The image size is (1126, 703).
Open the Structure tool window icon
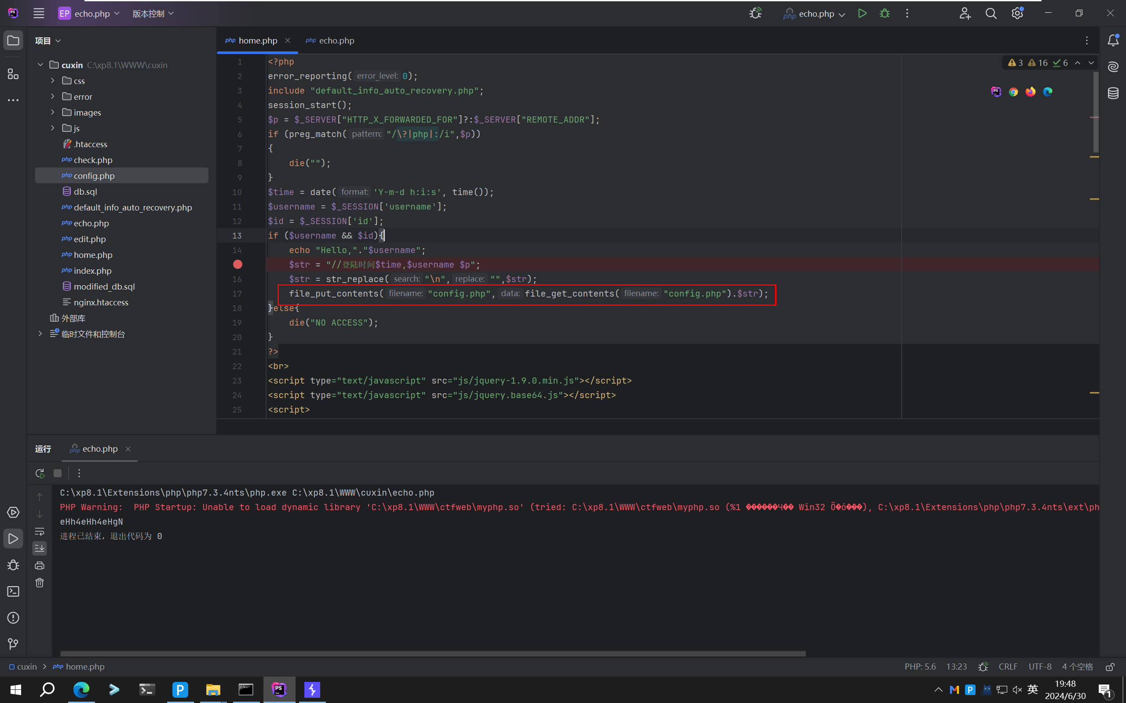(x=13, y=74)
